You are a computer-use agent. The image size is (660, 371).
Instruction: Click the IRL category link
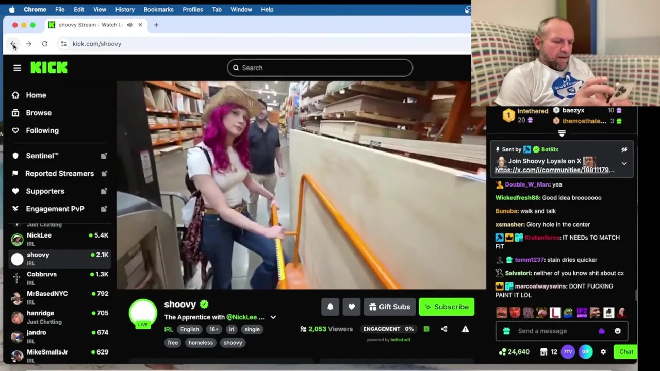[169, 329]
